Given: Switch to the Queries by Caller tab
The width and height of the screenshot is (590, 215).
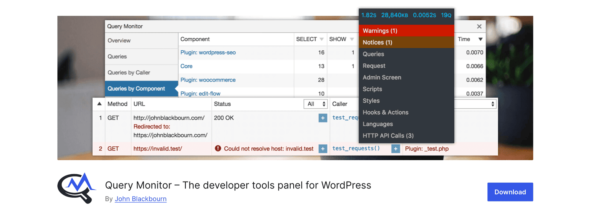Looking at the screenshot, I should point(129,73).
